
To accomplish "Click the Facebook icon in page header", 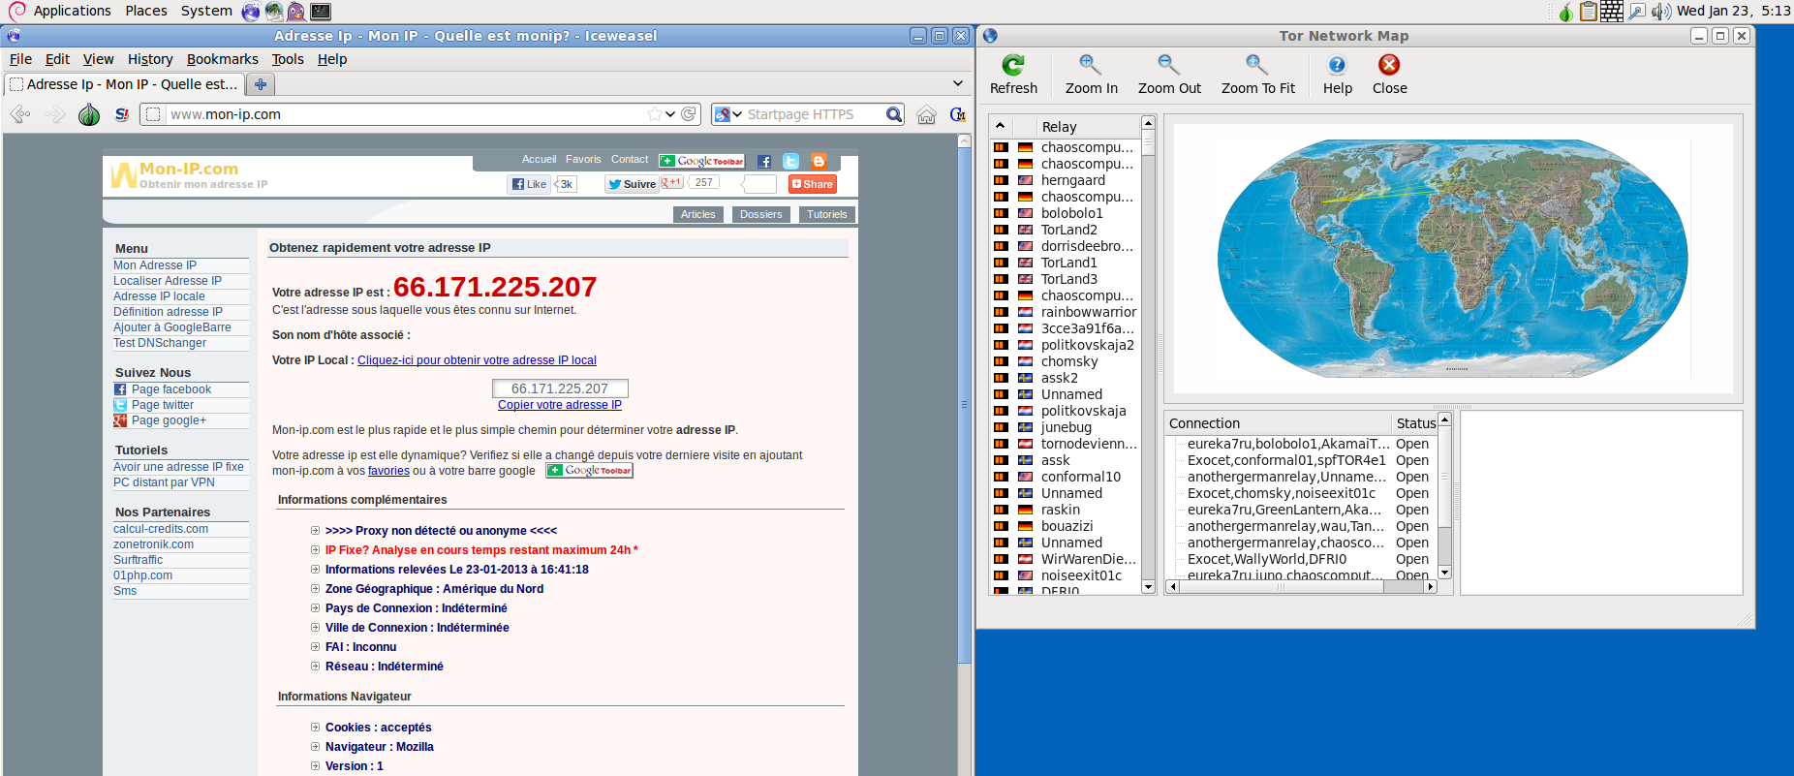I will coord(763,162).
